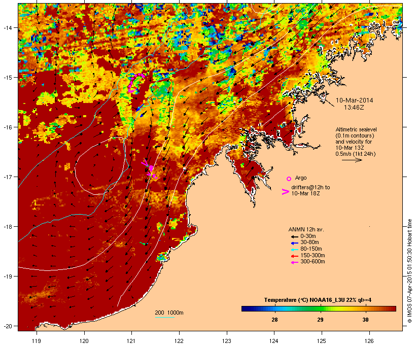The height and width of the screenshot is (345, 416).
Task: Click the '150-300m' depth label
Action: click(313, 255)
